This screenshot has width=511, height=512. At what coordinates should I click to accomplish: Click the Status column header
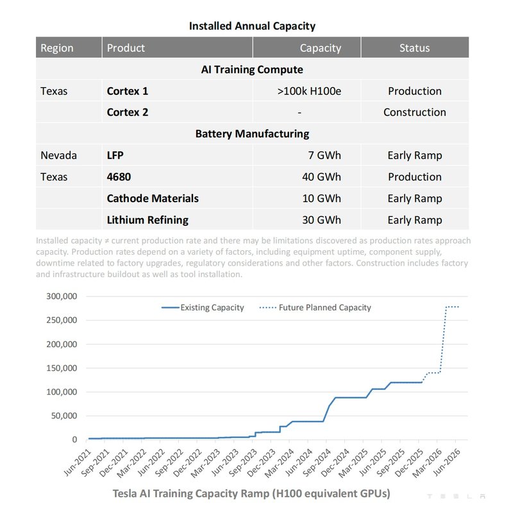pos(414,48)
